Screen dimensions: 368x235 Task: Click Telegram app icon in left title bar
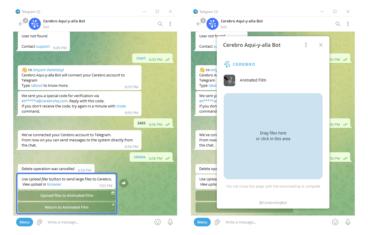[18, 12]
